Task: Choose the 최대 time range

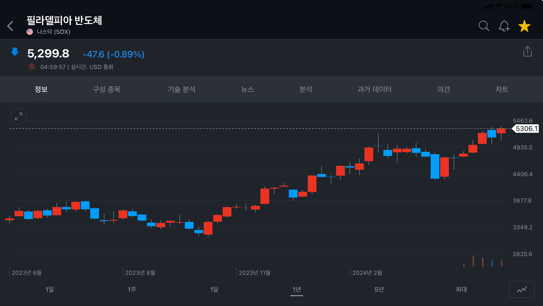Action: tap(461, 289)
